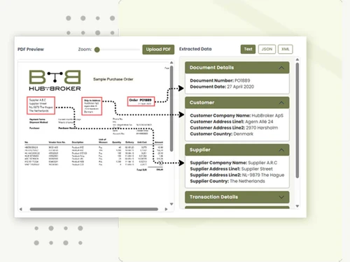The height and width of the screenshot is (262, 350).
Task: Click the Transaction Details header label
Action: 213,197
